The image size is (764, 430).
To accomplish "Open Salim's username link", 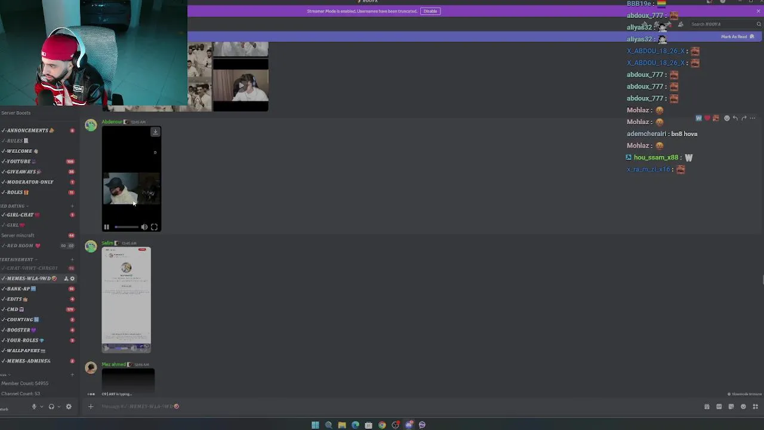I will pyautogui.click(x=107, y=243).
